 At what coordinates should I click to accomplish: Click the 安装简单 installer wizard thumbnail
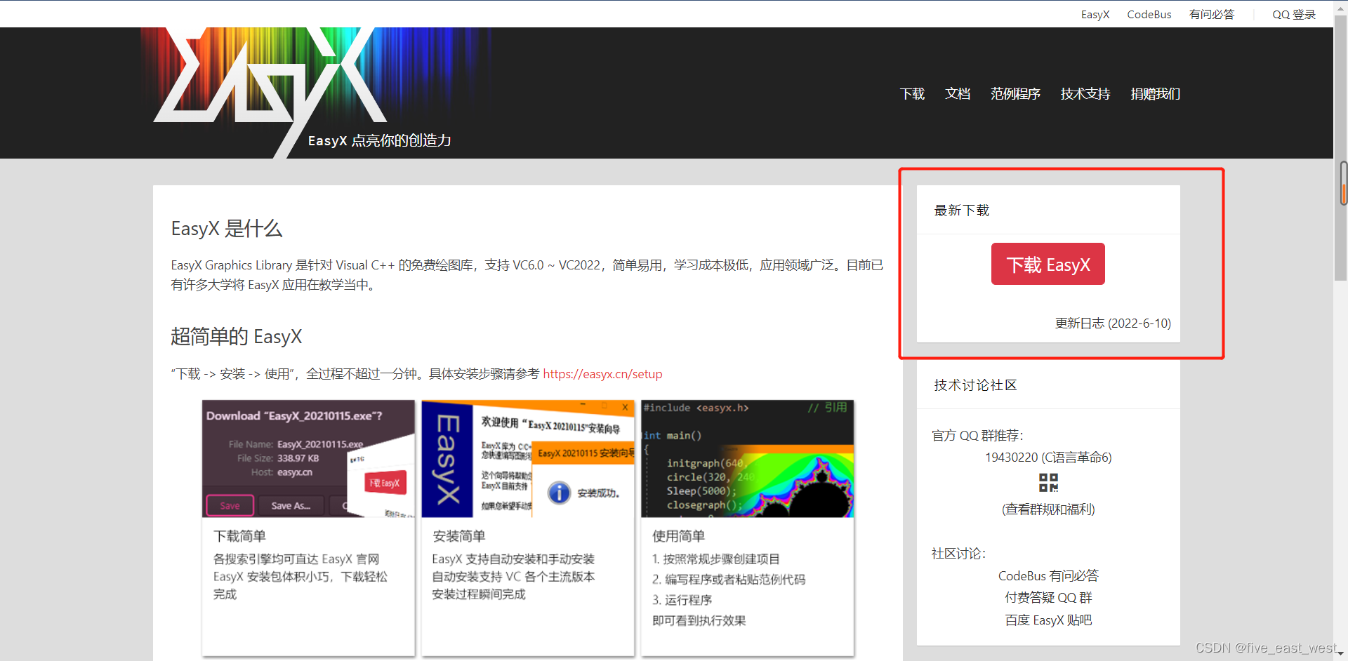[528, 459]
